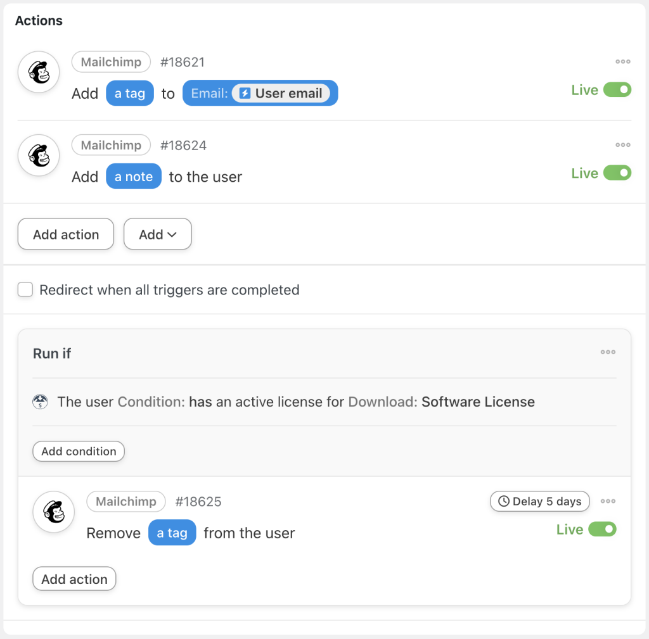The height and width of the screenshot is (639, 649).
Task: Click the Mailchimp icon on action #18624
Action: [x=39, y=155]
